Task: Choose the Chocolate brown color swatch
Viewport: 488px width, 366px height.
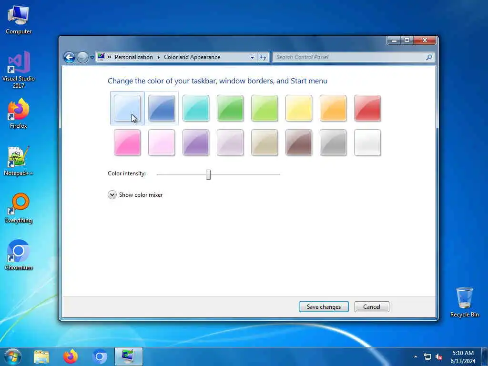Action: click(x=299, y=142)
